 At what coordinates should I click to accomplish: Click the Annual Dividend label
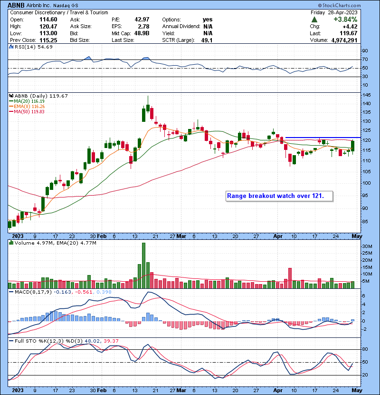(x=181, y=27)
